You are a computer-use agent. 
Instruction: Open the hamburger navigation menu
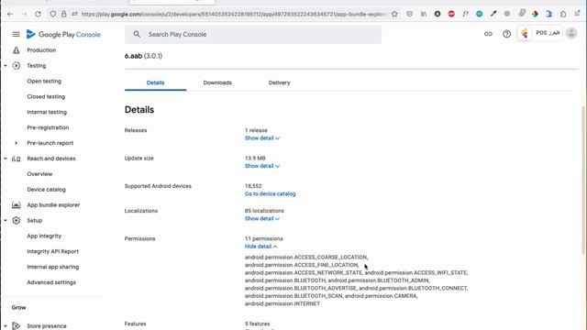pyautogui.click(x=17, y=35)
